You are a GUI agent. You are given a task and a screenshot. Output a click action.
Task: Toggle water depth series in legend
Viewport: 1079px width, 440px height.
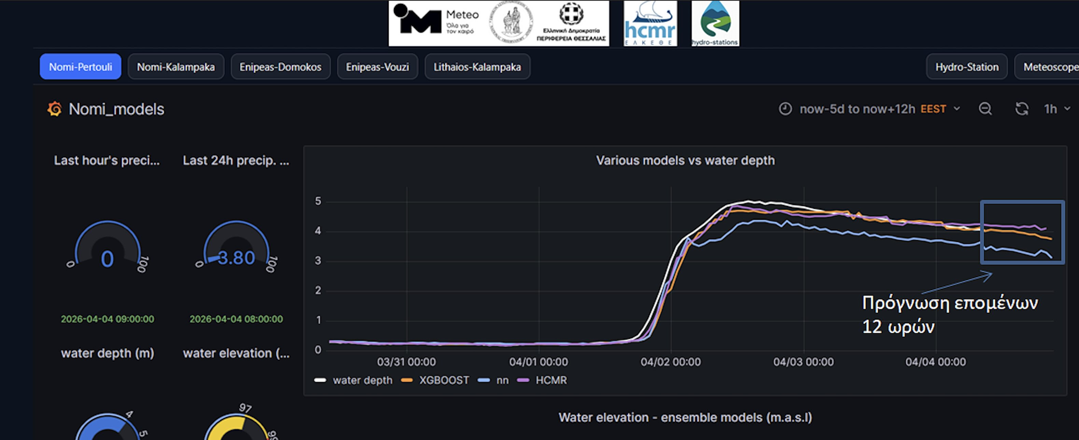pos(362,380)
